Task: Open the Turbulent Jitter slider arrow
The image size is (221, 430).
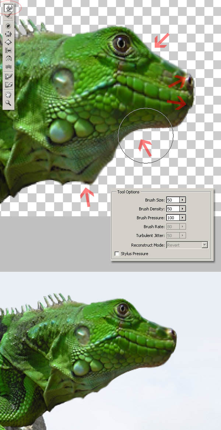Action: (x=183, y=235)
